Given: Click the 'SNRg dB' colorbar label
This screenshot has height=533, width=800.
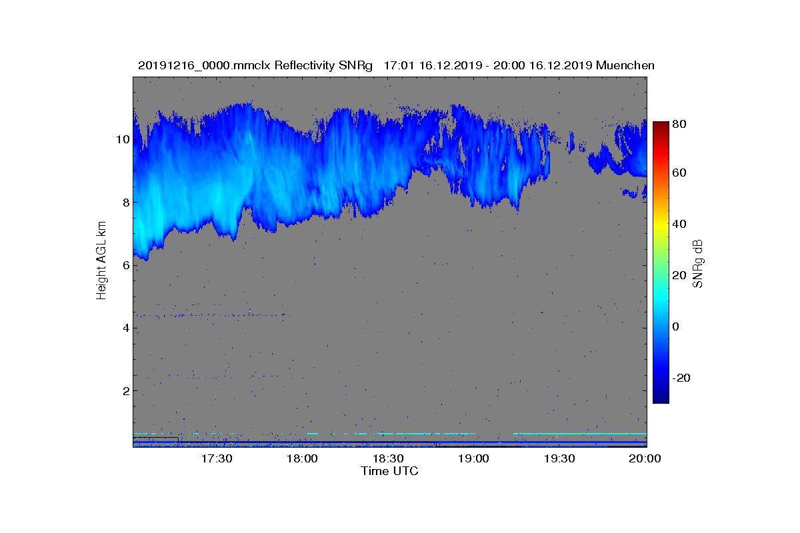Looking at the screenshot, I should pyautogui.click(x=699, y=263).
